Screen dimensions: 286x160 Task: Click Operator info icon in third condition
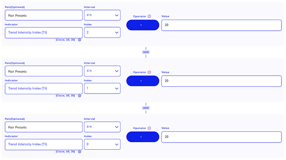click(x=149, y=128)
